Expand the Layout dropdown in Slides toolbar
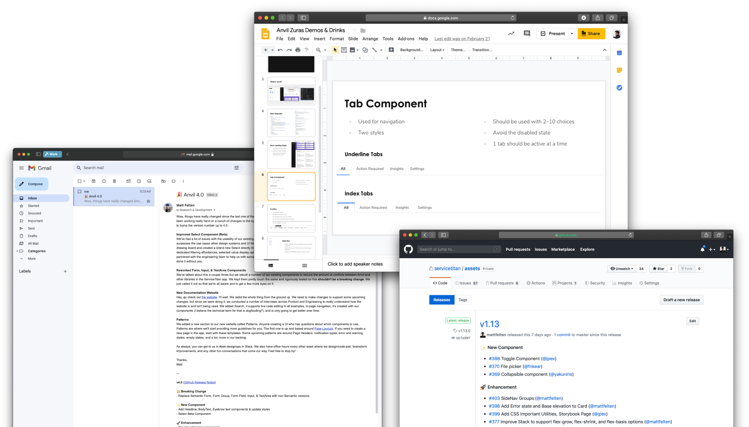This screenshot has width=749, height=427. tap(437, 50)
